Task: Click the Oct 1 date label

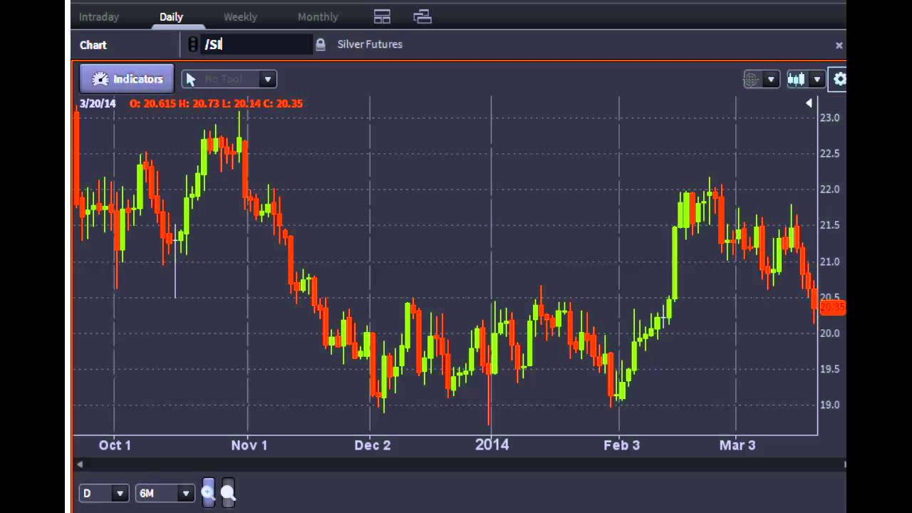Action: pos(115,445)
